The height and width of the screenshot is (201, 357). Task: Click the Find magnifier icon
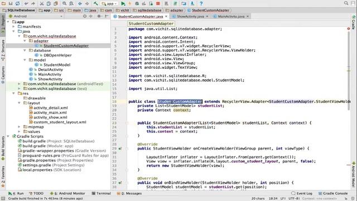pos(65,4)
